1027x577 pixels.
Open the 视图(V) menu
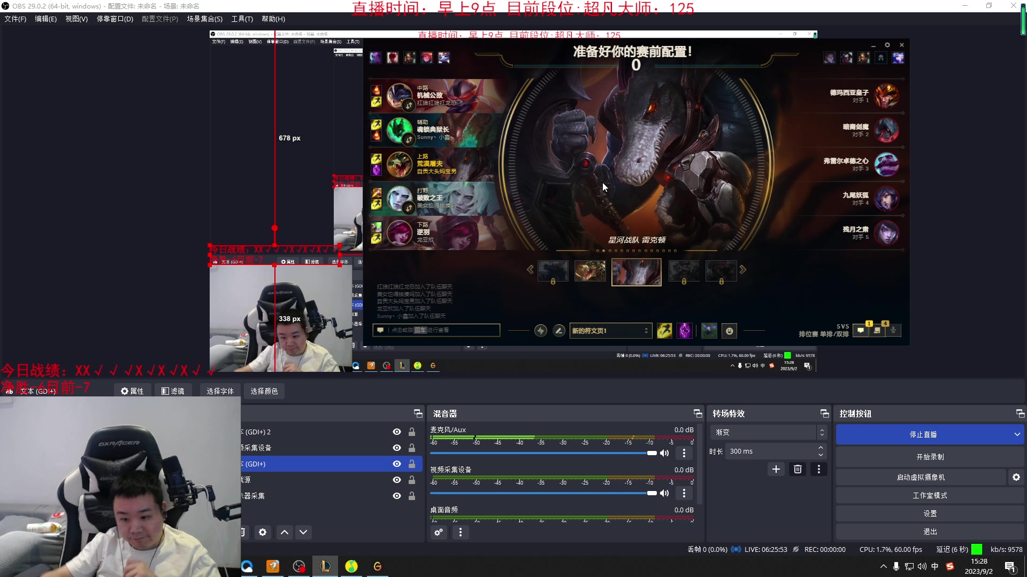coord(76,19)
